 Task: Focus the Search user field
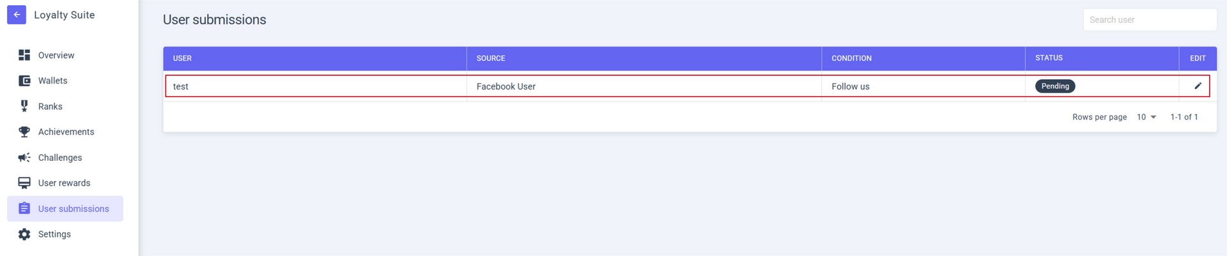pyautogui.click(x=1149, y=20)
